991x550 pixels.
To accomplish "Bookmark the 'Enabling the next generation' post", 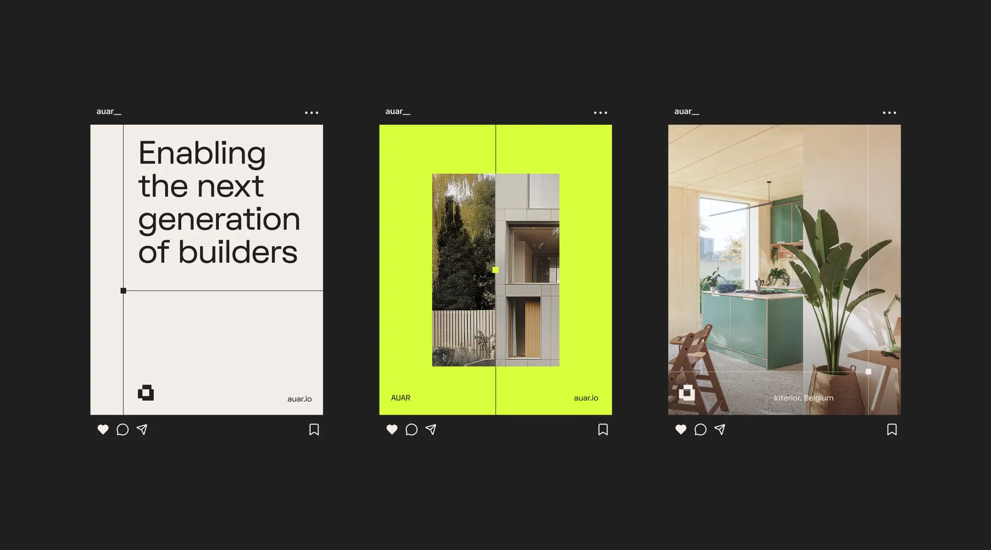I will point(314,429).
